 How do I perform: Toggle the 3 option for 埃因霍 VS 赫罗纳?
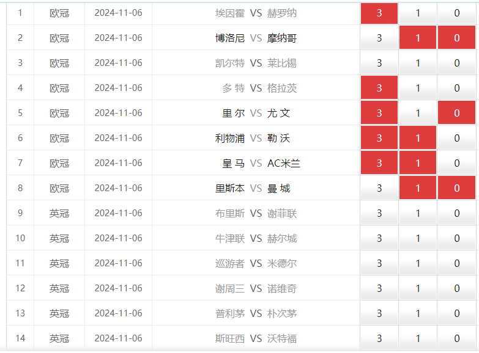[x=379, y=13]
